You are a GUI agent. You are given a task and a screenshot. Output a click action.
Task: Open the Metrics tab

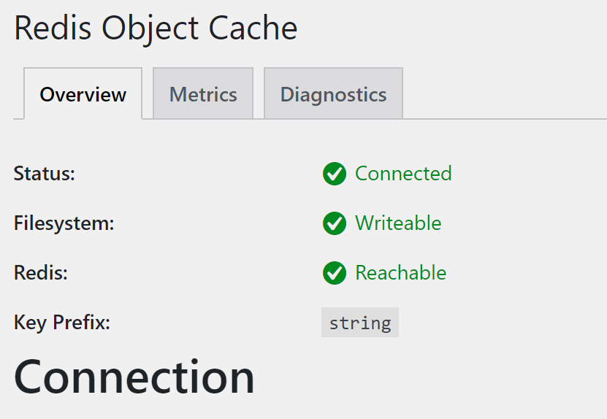[x=203, y=94]
